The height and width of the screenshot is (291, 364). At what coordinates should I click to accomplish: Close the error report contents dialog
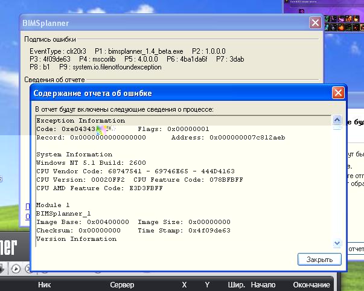(338, 93)
